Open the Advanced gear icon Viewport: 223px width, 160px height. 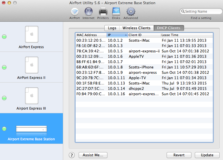coord(131,12)
